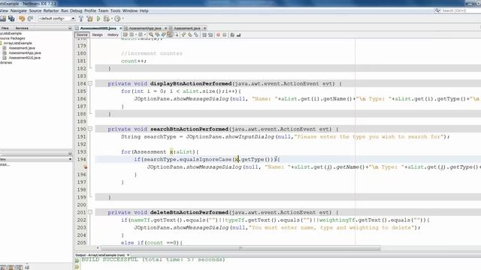481x270 pixels.
Task: Toggle Highlight Search in editor toolbar
Action: pos(170,35)
